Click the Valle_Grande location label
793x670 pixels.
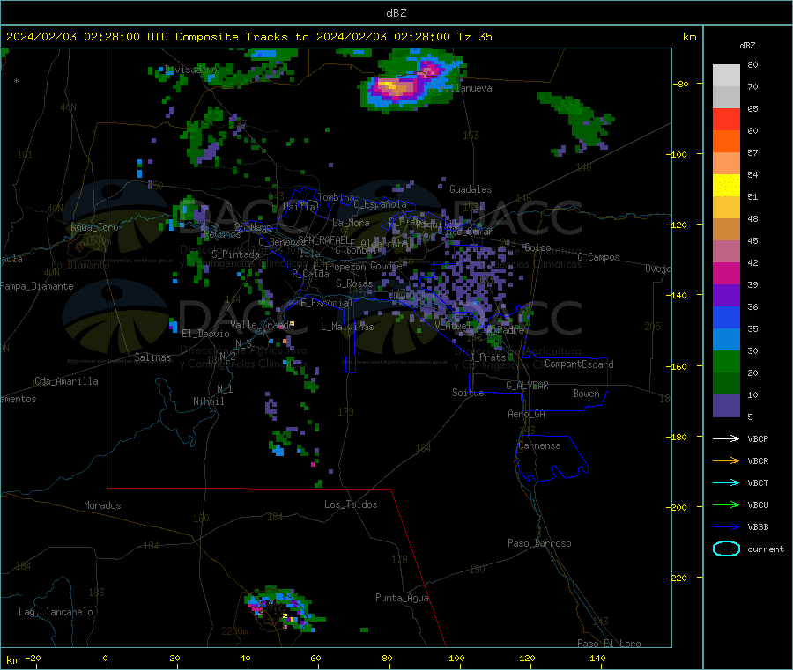262,325
